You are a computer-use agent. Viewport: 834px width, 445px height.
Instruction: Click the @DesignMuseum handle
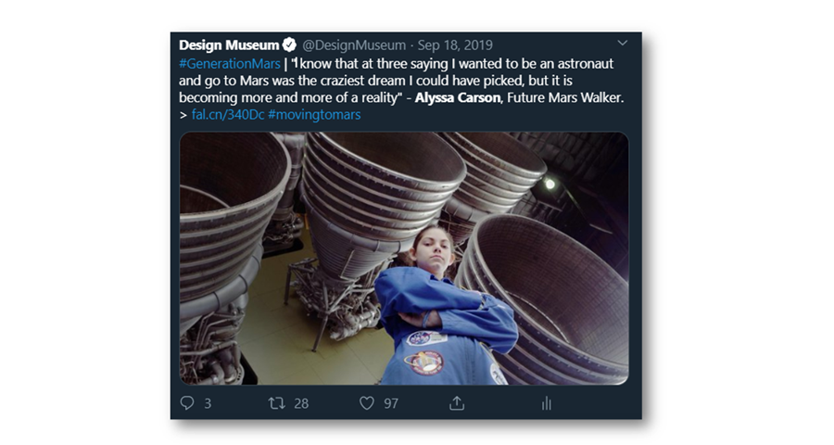(353, 44)
